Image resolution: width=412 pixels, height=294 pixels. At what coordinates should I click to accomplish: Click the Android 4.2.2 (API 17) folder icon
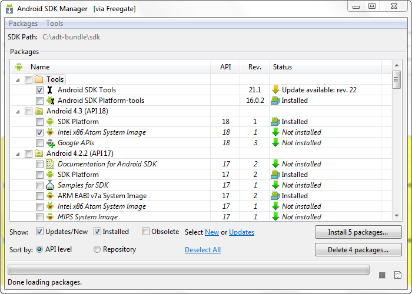(39, 153)
